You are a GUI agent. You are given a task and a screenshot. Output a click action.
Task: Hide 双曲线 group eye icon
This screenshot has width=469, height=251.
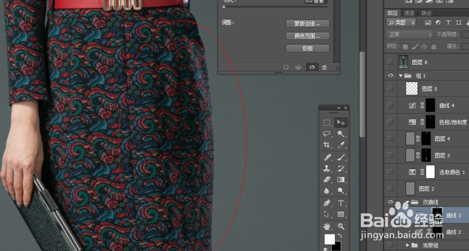click(x=390, y=202)
